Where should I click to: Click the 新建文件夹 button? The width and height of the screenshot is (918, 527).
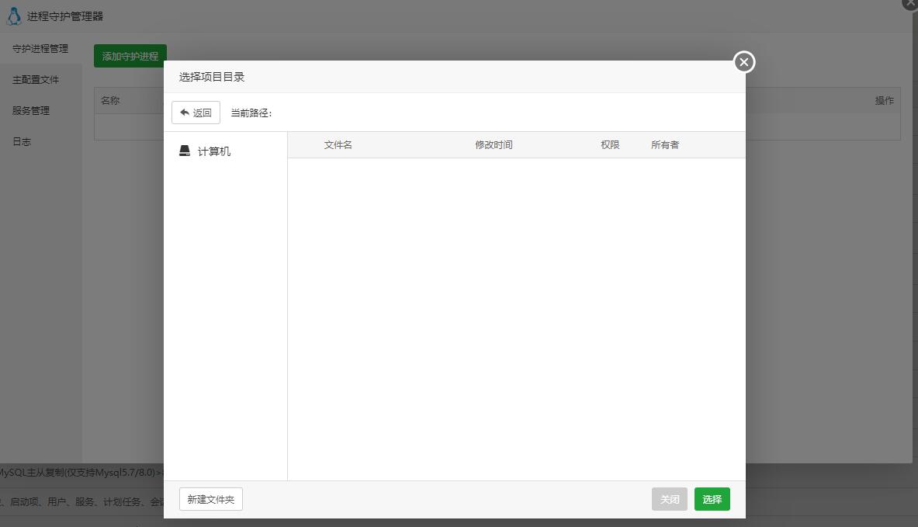pyautogui.click(x=211, y=500)
